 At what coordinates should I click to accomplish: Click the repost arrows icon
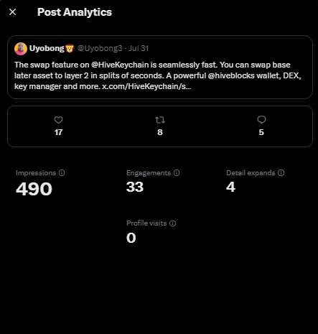(160, 120)
